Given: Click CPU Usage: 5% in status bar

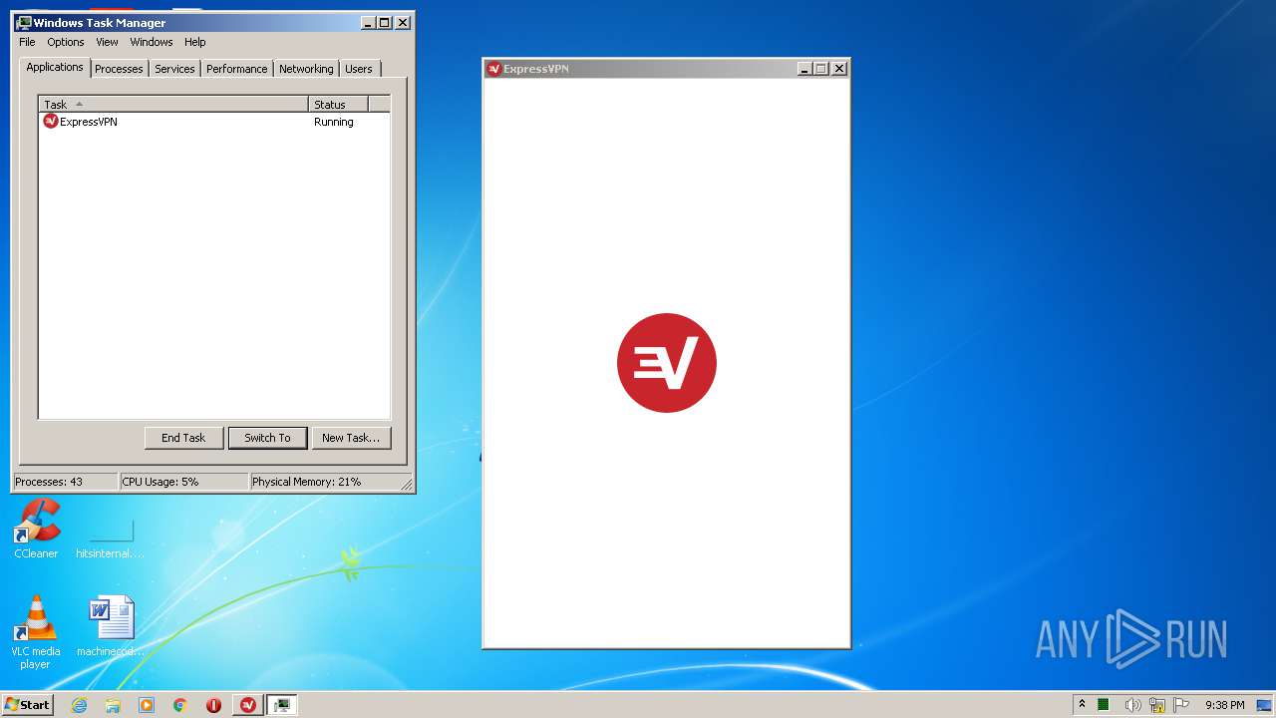Looking at the screenshot, I should click(x=183, y=482).
